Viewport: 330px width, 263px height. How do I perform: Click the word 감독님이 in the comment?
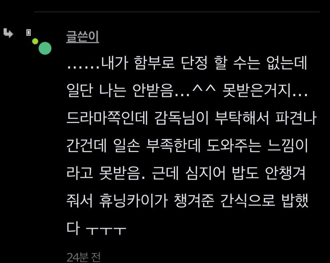tap(181, 118)
